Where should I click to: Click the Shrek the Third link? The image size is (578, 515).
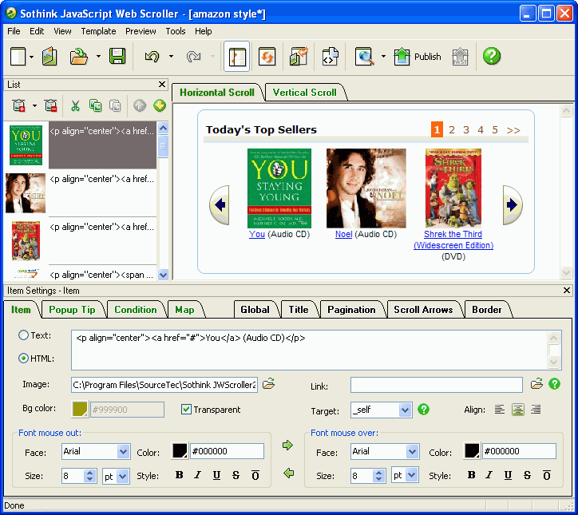453,240
